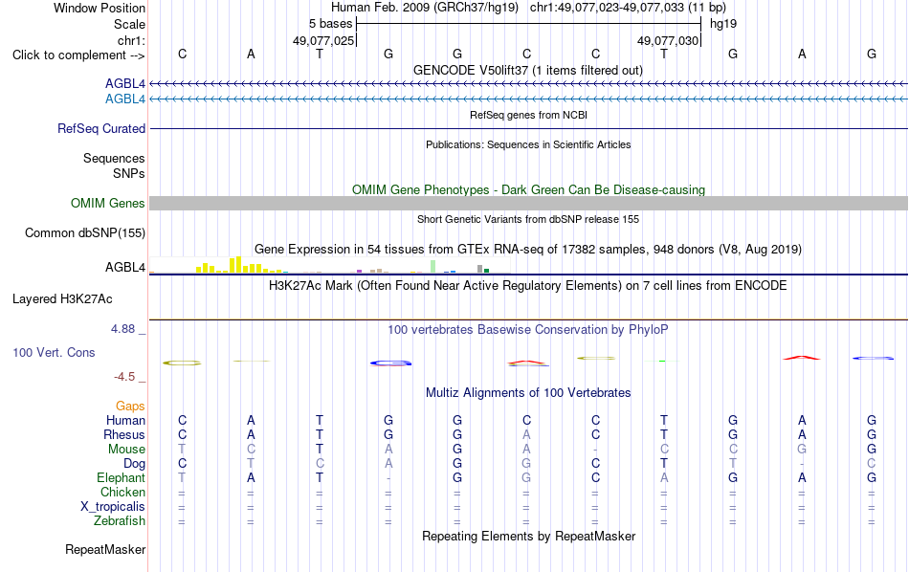Select the 'Mouse' alignment row label
Image resolution: width=909 pixels, height=572 pixels.
126,450
